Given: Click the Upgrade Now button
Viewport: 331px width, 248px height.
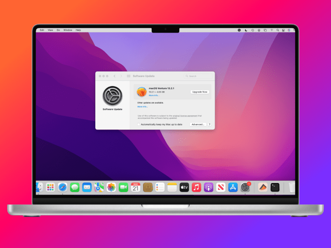Looking at the screenshot, I should [200, 92].
